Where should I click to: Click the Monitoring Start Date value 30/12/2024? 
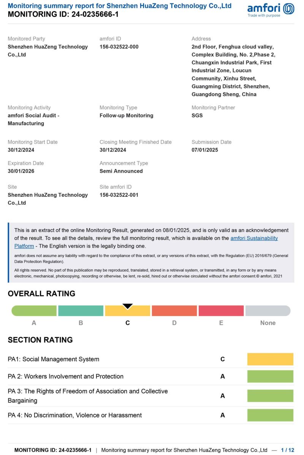coord(21,150)
